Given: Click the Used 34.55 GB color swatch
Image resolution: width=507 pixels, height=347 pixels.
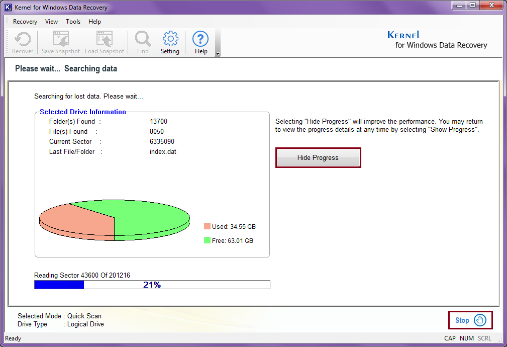Looking at the screenshot, I should (207, 226).
